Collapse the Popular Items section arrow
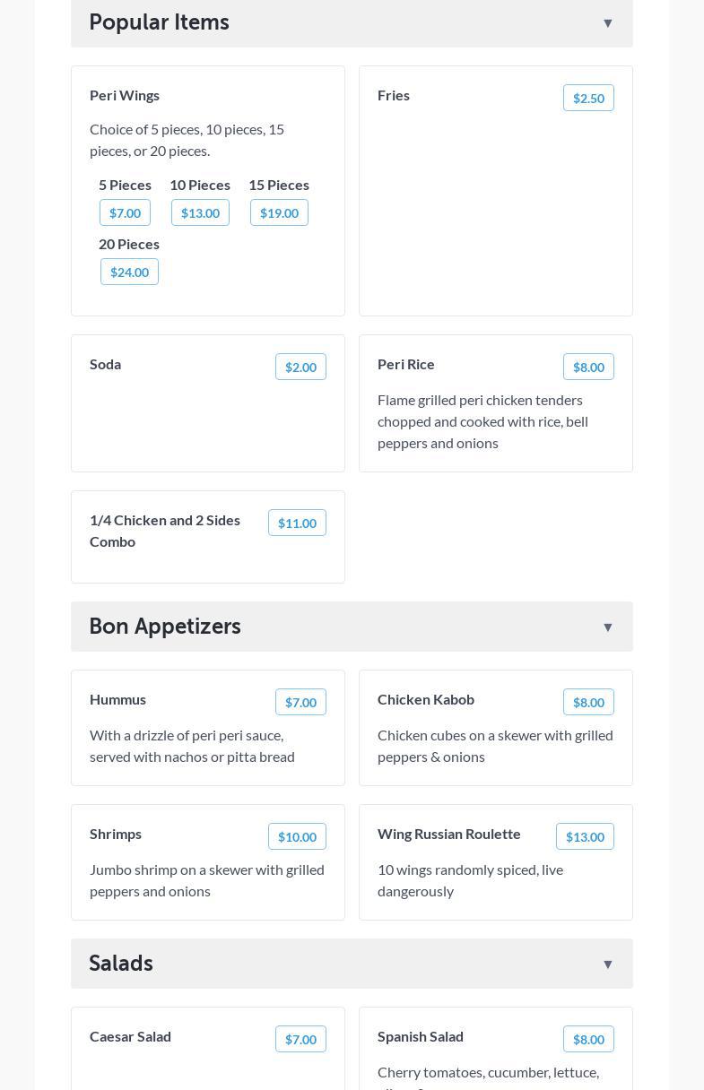 click(607, 23)
